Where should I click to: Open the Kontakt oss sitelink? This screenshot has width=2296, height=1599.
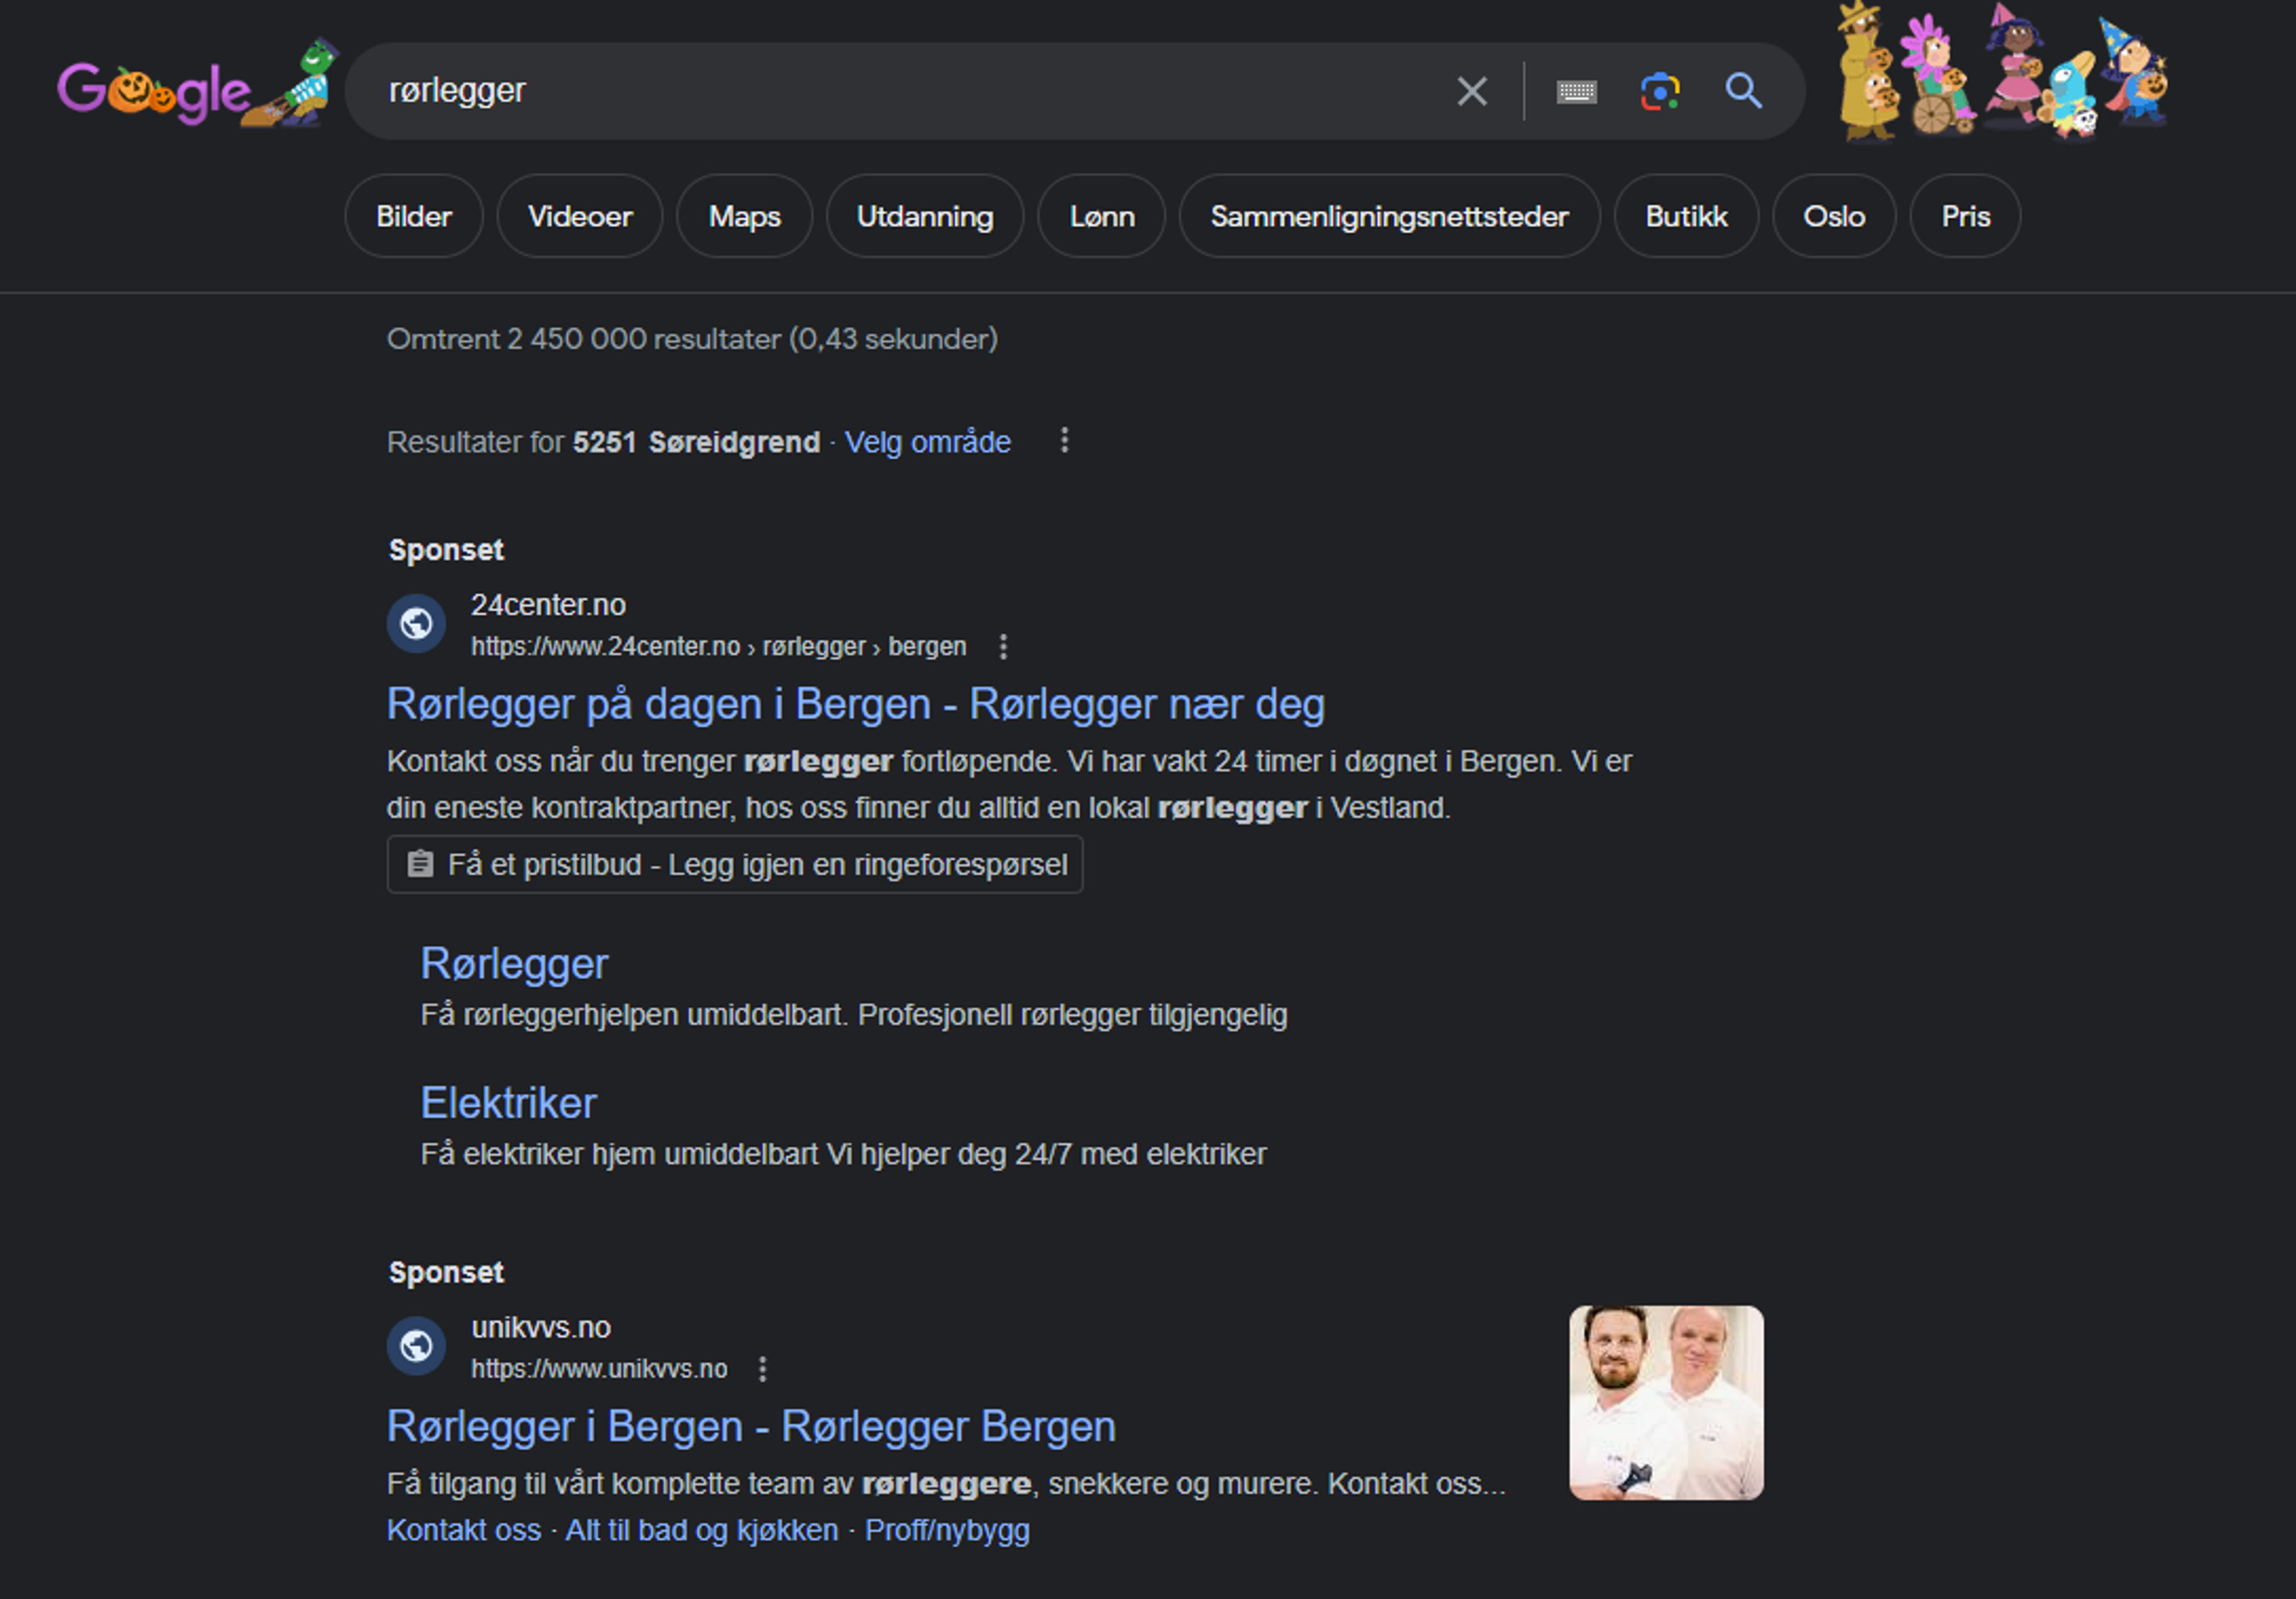point(464,1530)
